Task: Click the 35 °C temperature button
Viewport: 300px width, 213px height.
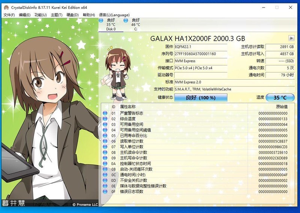Action: (280, 98)
